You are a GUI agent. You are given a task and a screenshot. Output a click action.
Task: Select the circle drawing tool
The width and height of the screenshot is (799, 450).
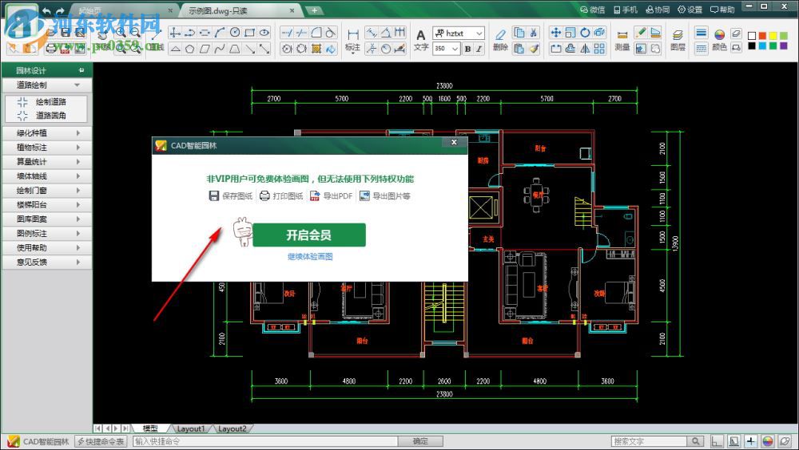[x=235, y=33]
